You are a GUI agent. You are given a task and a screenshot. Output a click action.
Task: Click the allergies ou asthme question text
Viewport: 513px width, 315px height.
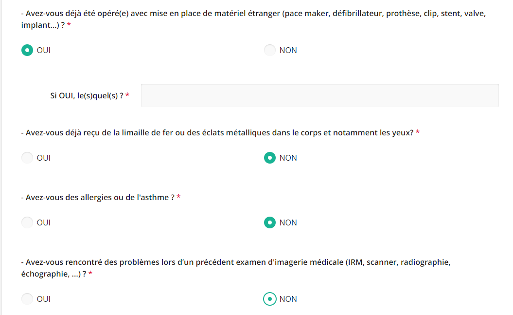click(x=98, y=197)
